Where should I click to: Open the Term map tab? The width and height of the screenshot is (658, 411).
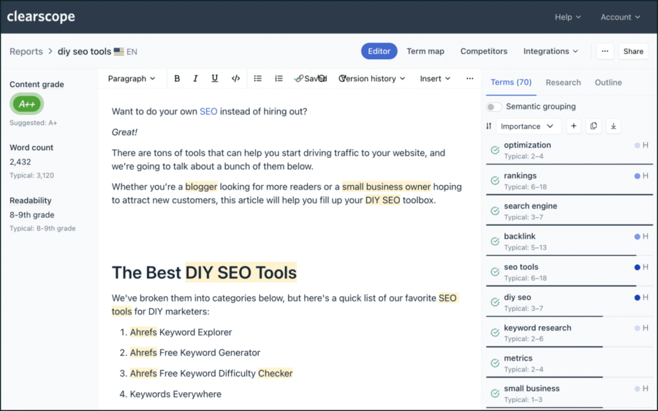[425, 51]
